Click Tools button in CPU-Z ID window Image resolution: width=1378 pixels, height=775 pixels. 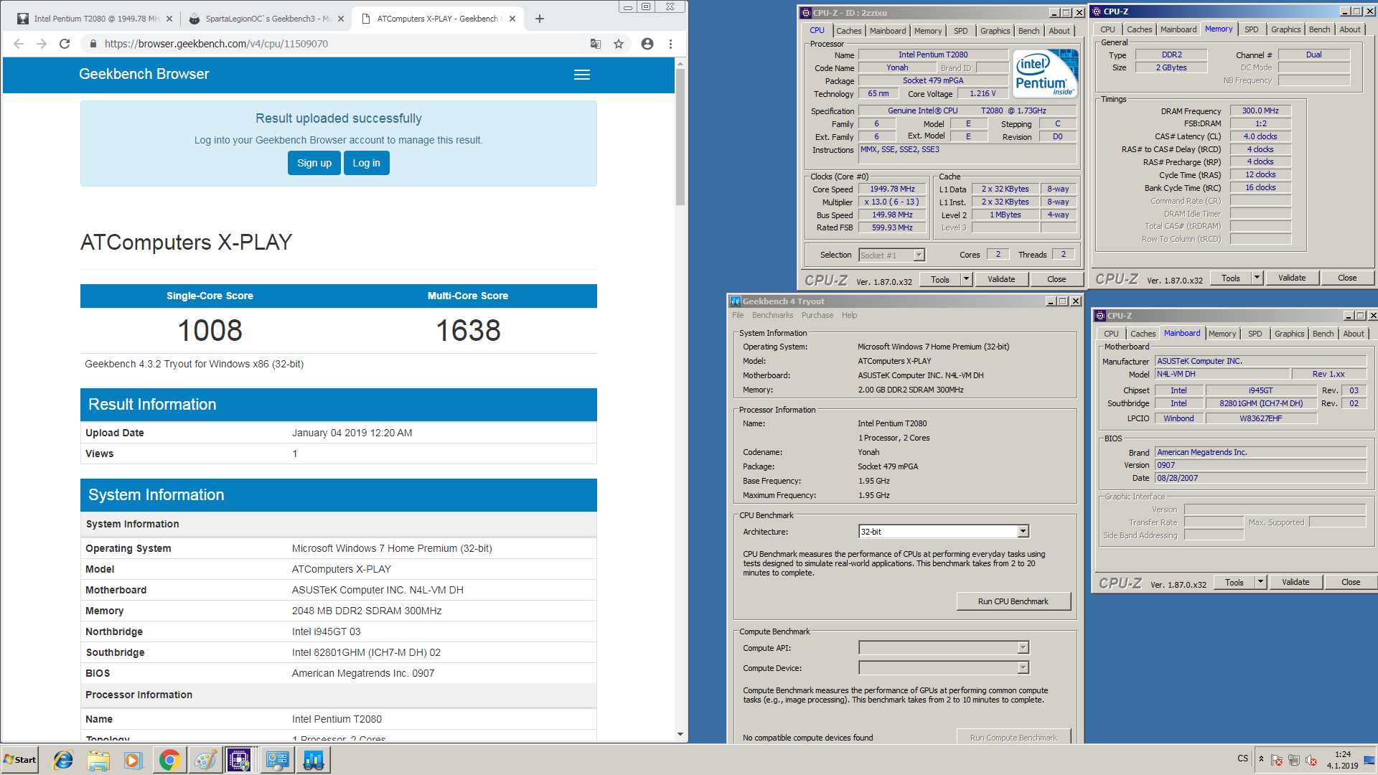tap(940, 279)
